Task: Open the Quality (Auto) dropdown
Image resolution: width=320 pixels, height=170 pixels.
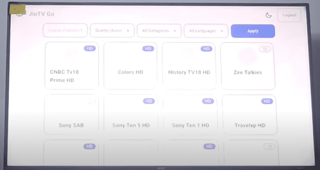Action: click(112, 31)
